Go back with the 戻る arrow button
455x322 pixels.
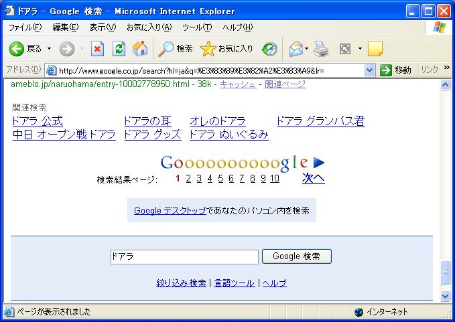pyautogui.click(x=25, y=49)
